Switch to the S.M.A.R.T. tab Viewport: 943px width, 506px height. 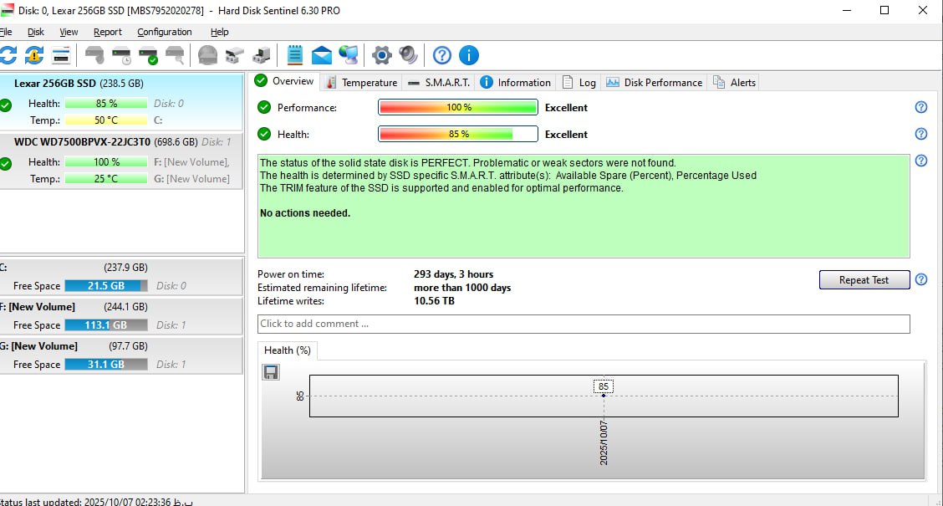pyautogui.click(x=439, y=83)
